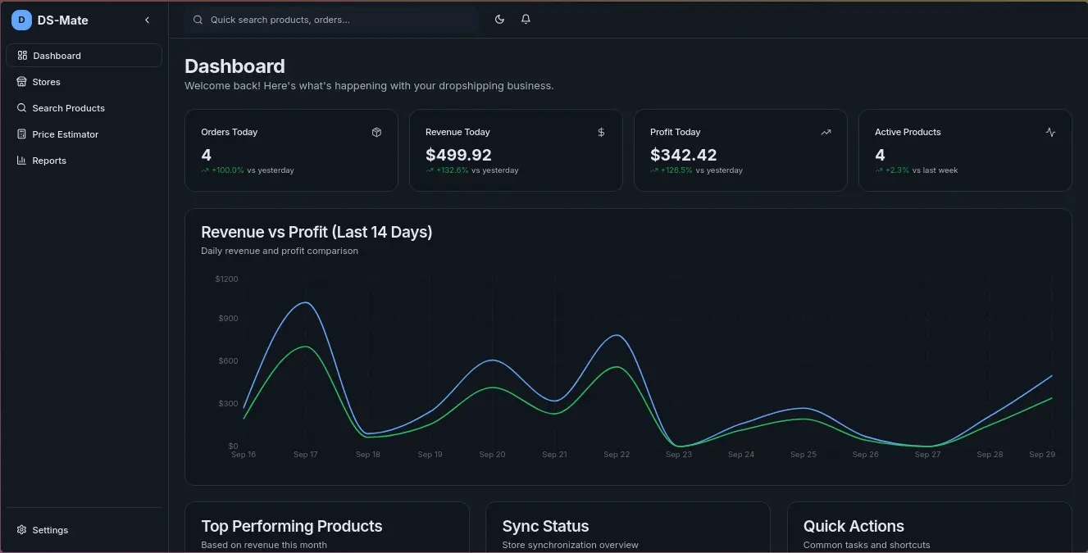The width and height of the screenshot is (1088, 553).
Task: Open notifications via the bell icon
Action: point(526,19)
